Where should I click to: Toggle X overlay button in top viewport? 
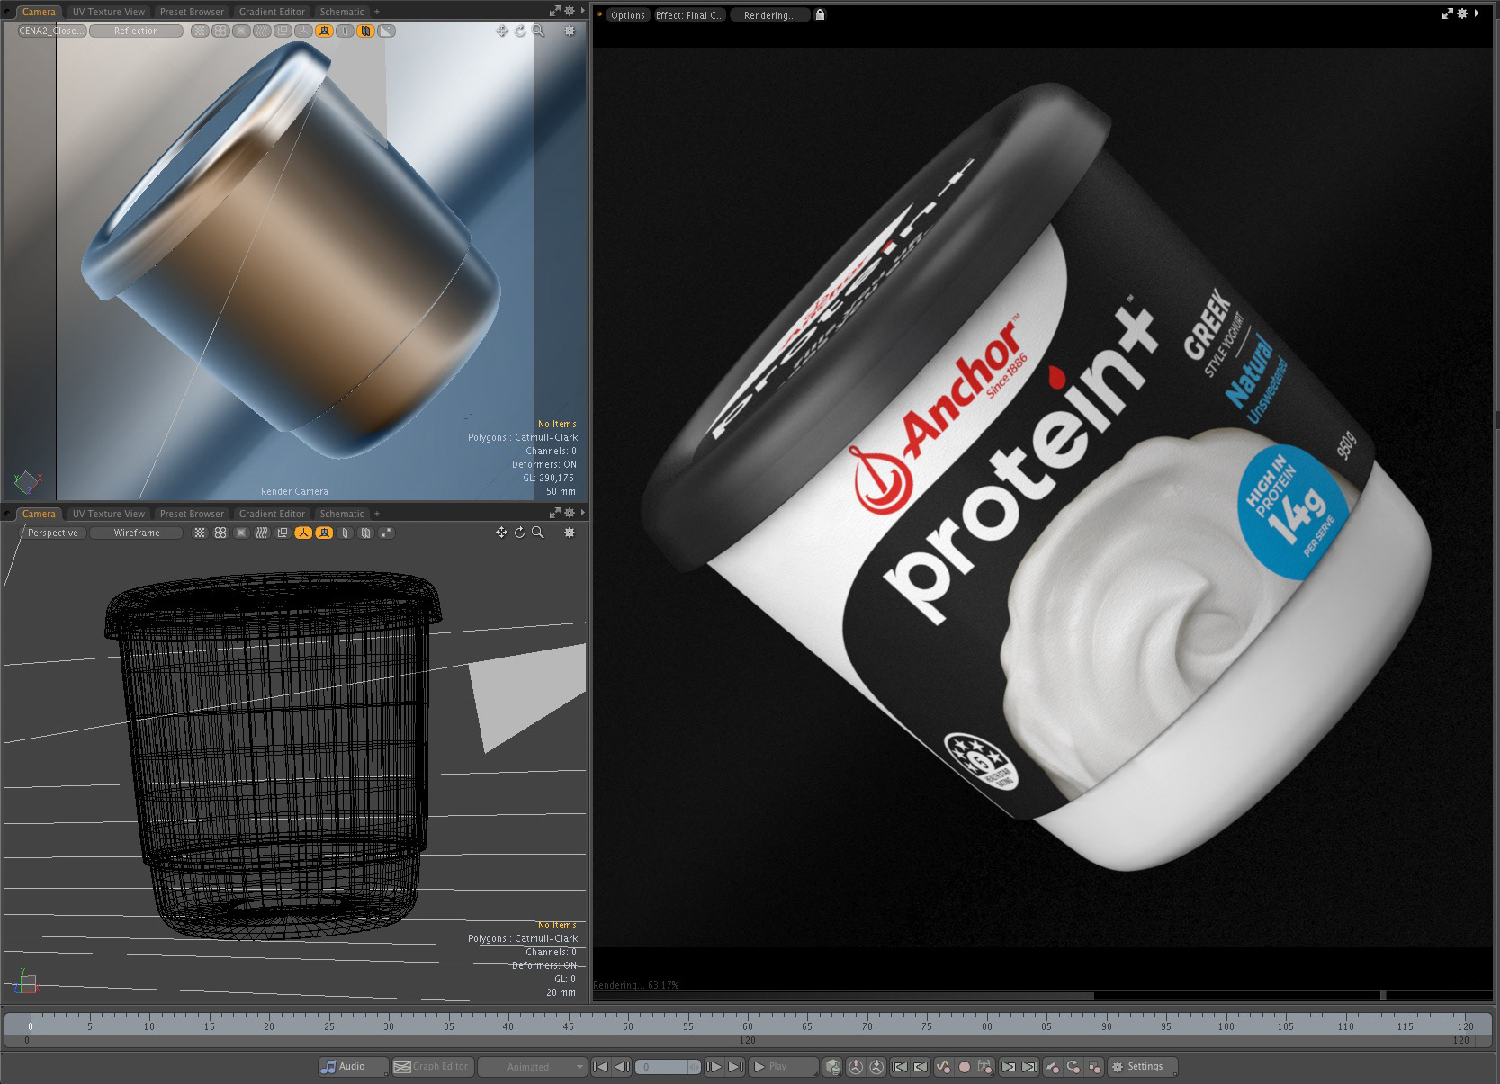click(241, 31)
